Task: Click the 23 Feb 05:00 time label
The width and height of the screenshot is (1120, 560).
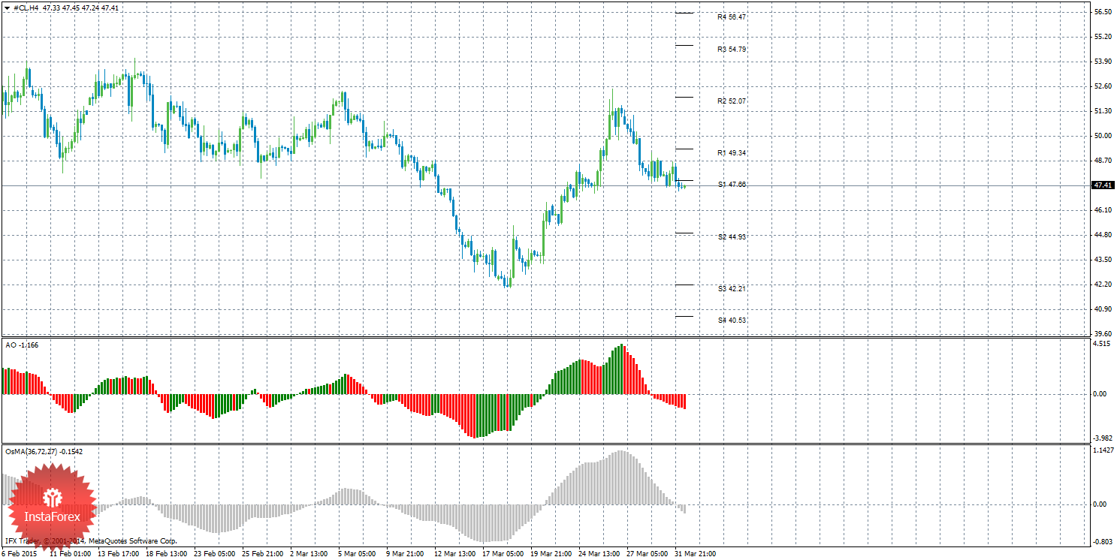Action: coord(215,555)
